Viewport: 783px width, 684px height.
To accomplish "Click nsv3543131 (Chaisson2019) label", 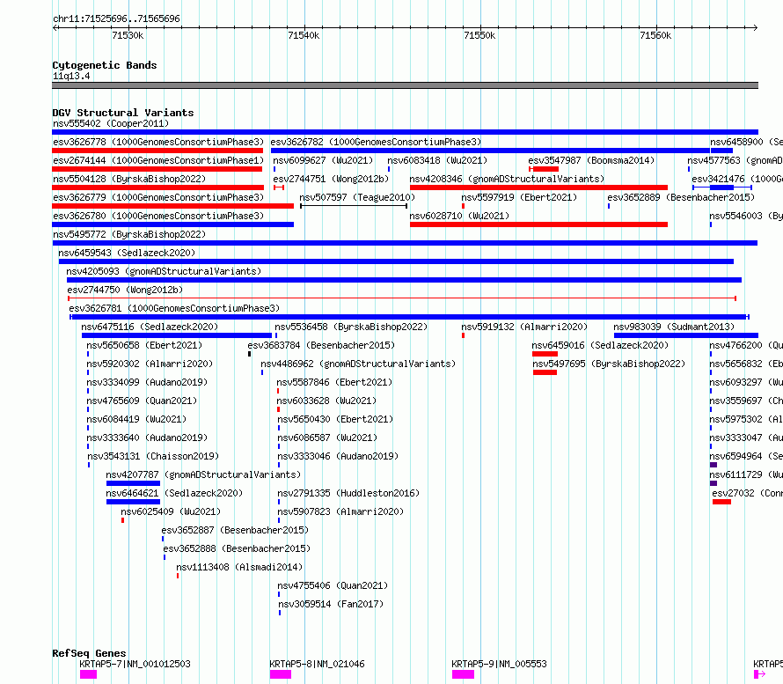I will [x=153, y=456].
